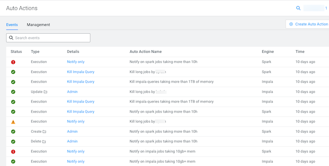
Task: Click the folder icon next to Update
Action: (45, 92)
